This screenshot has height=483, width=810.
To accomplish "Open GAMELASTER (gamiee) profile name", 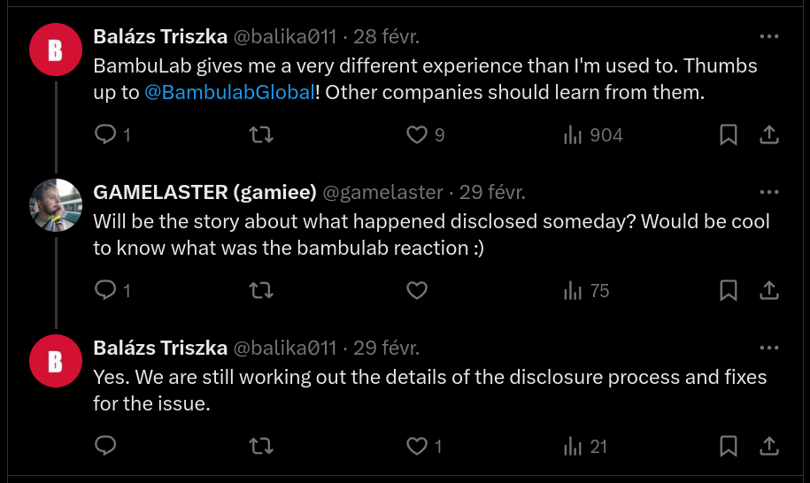I will [204, 193].
